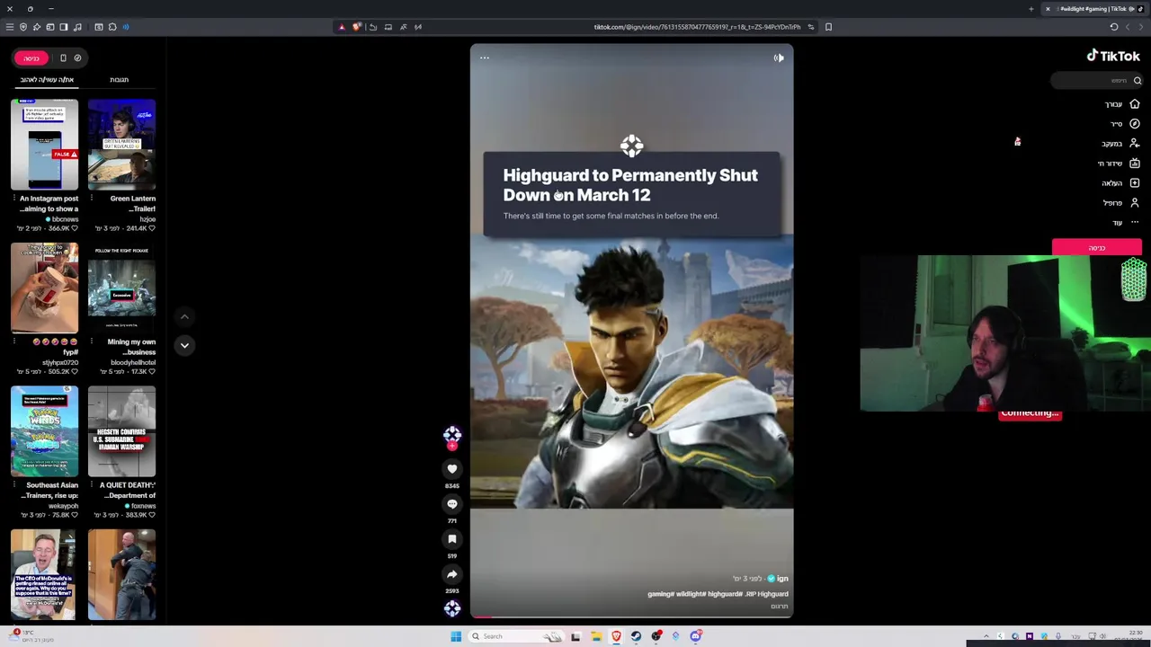Open the LIVE broadcast sidebar icon
This screenshot has height=647, width=1151.
(1134, 164)
